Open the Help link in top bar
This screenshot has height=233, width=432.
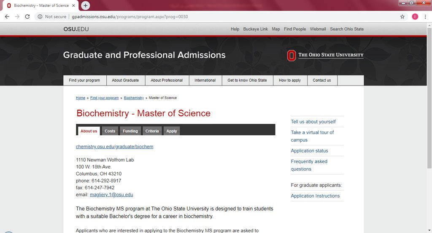(235, 29)
